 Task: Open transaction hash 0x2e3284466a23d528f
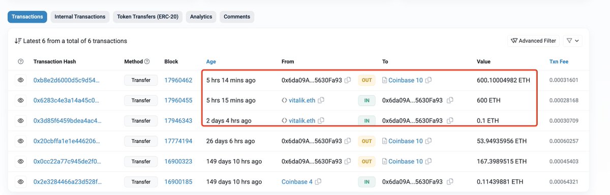[67, 181]
